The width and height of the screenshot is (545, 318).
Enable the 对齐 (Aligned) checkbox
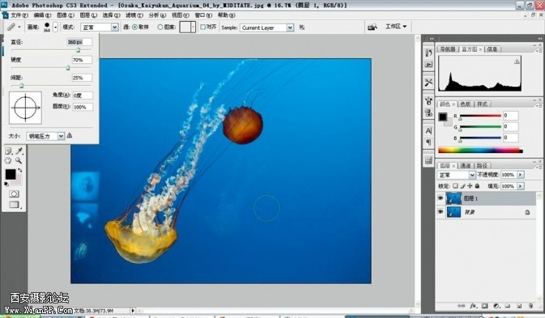click(x=203, y=27)
